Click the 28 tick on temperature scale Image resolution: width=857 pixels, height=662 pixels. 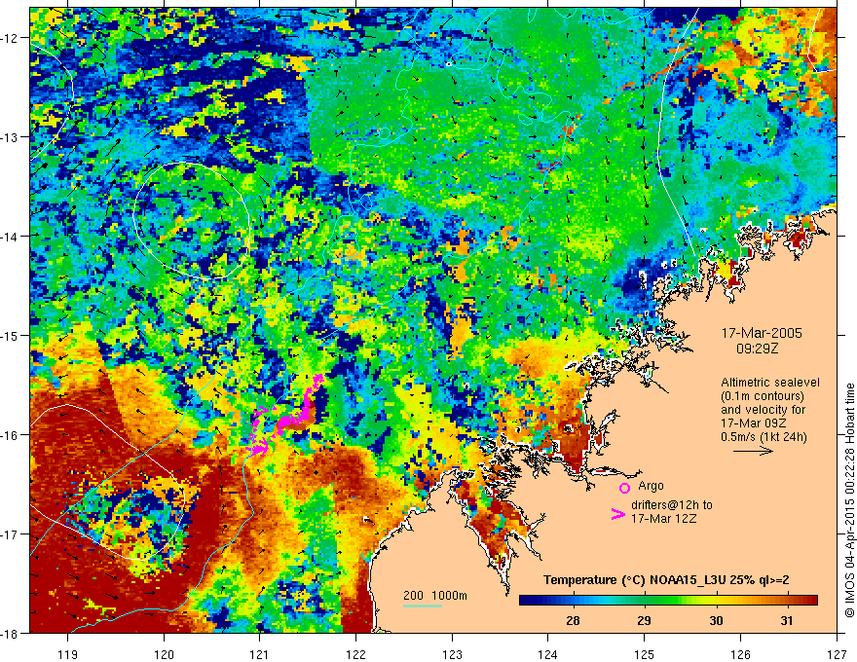[x=573, y=620]
